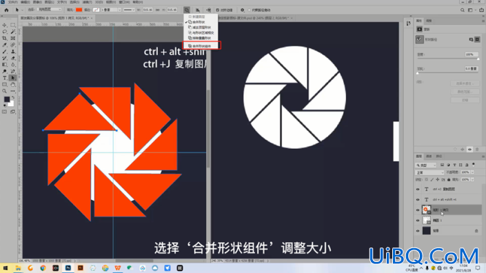Viewport: 486px width, 273px height.
Task: Open the layer blend mode dropdown
Action: (429, 172)
